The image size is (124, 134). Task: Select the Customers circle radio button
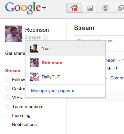7,88
